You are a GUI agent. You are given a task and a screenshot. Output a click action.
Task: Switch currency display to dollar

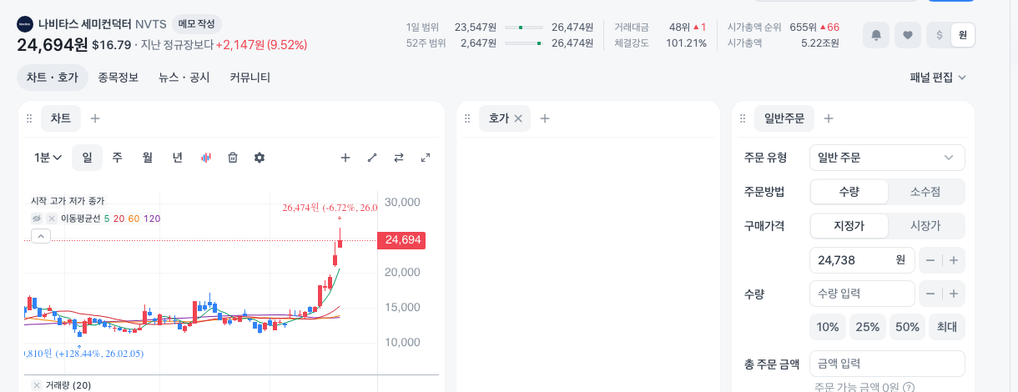pyautogui.click(x=940, y=35)
